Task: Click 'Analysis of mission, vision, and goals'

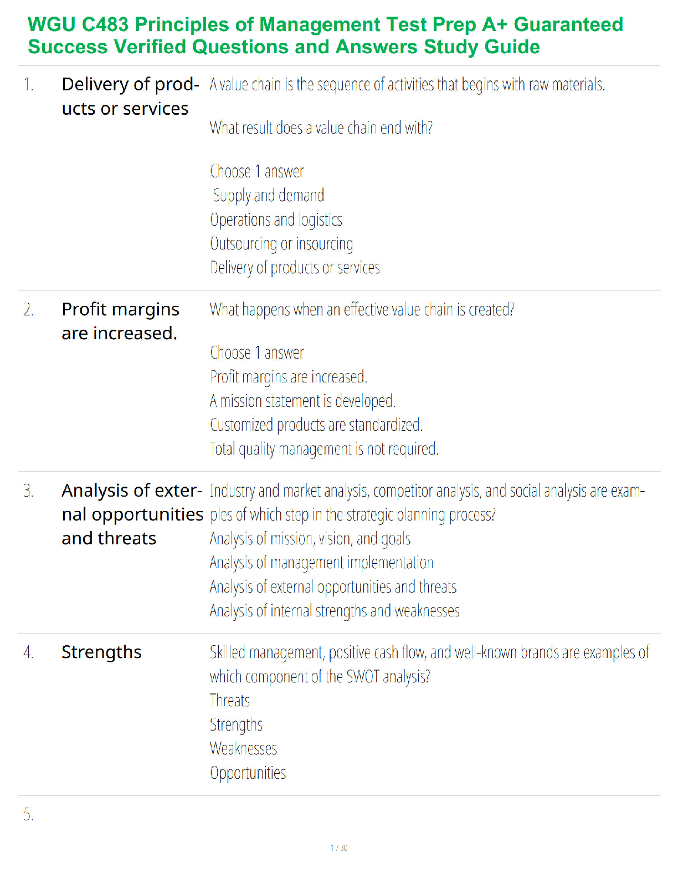Action: pyautogui.click(x=310, y=538)
